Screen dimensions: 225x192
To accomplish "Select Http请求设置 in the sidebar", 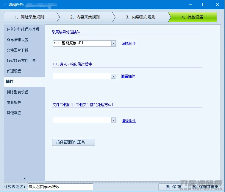I will 18,40.
